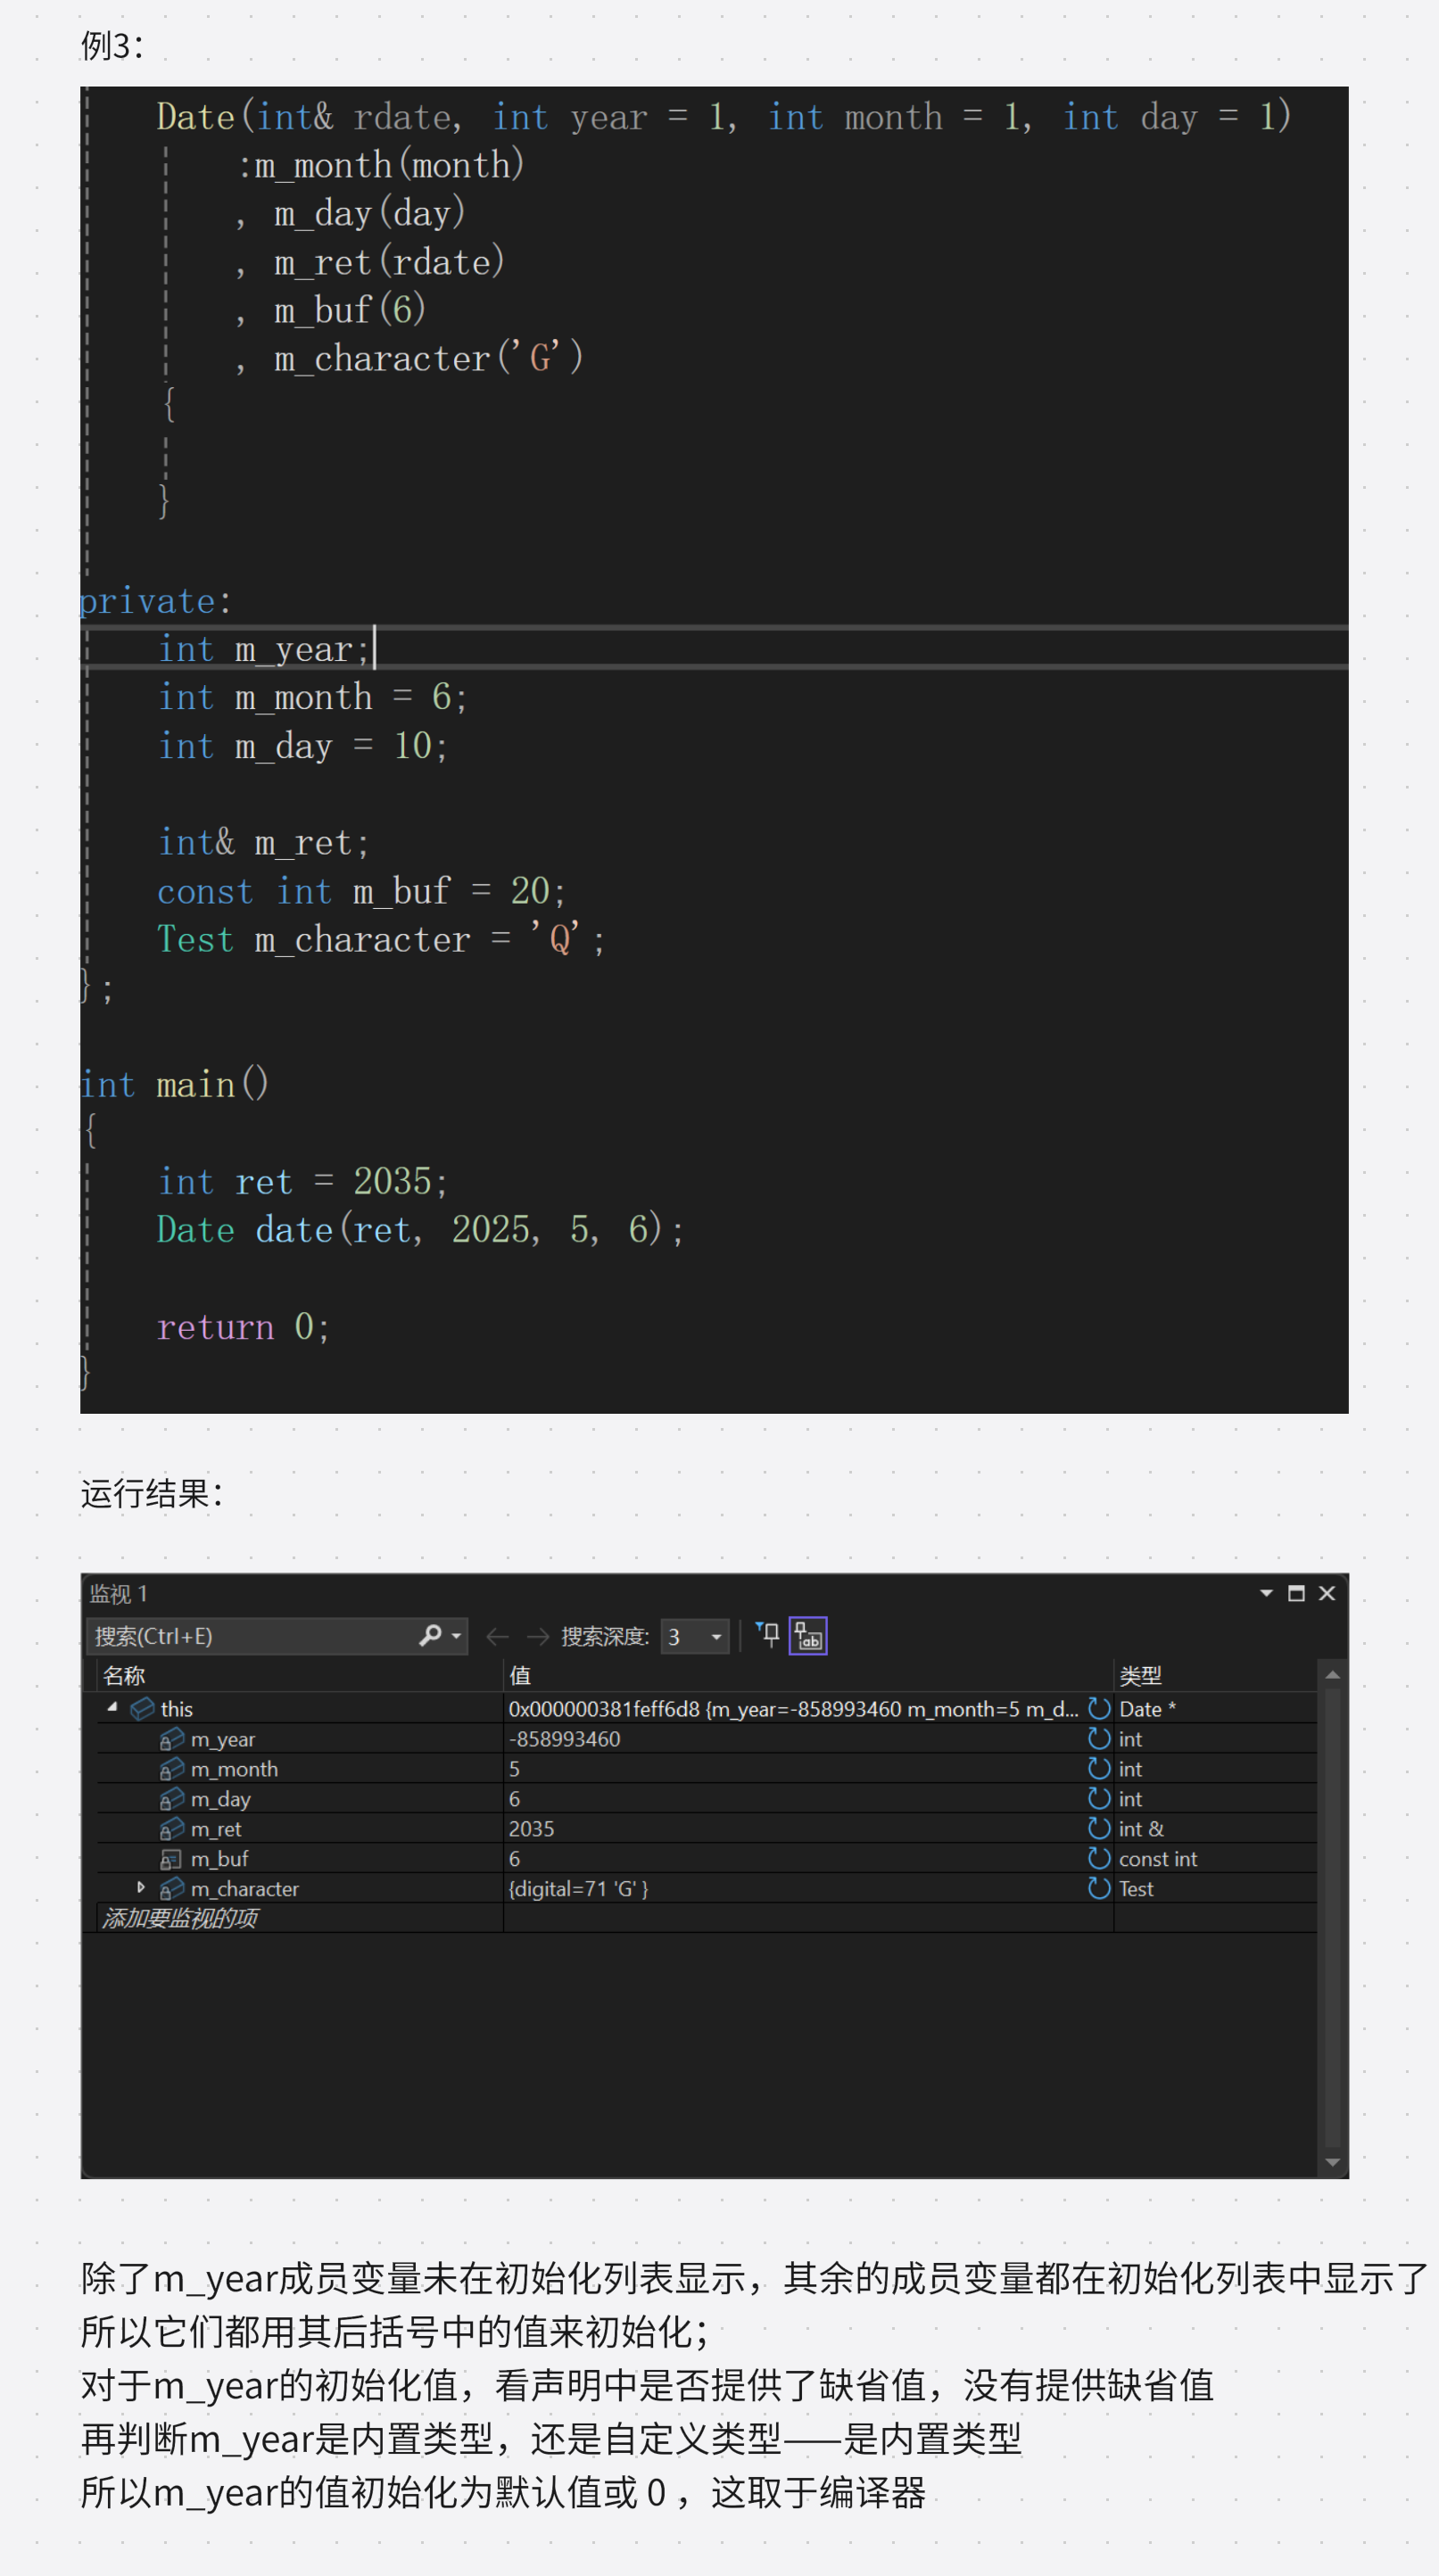Screen dimensions: 1439x2576
Task: Click the 'private:' keyword in code
Action: click(155, 601)
